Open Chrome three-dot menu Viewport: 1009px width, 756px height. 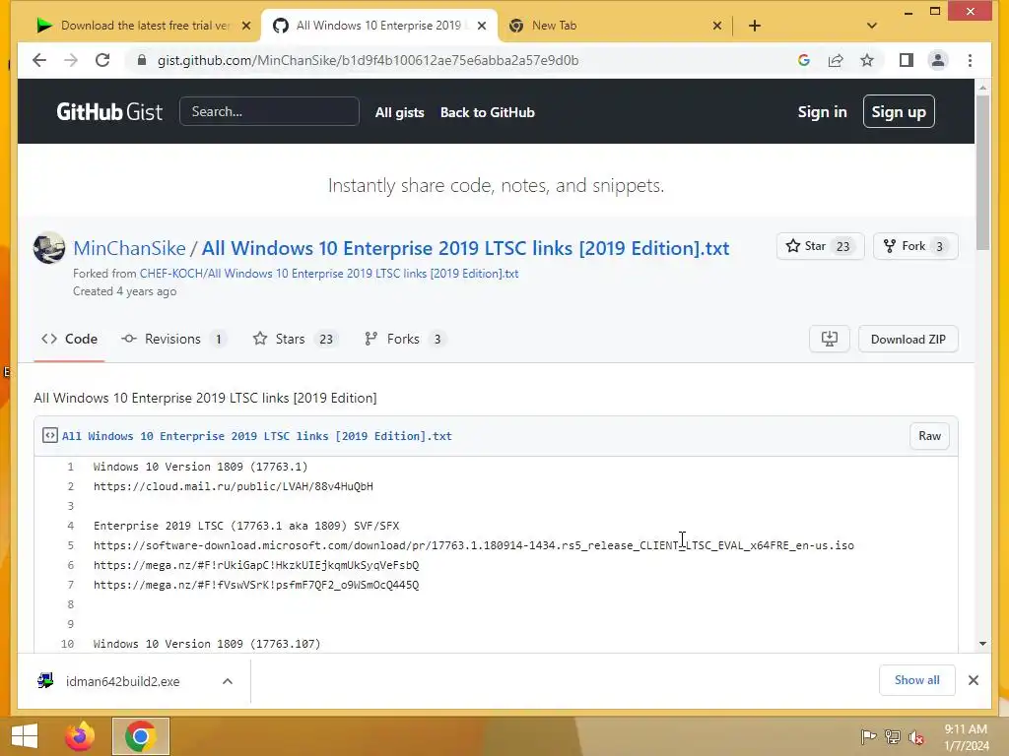point(970,60)
